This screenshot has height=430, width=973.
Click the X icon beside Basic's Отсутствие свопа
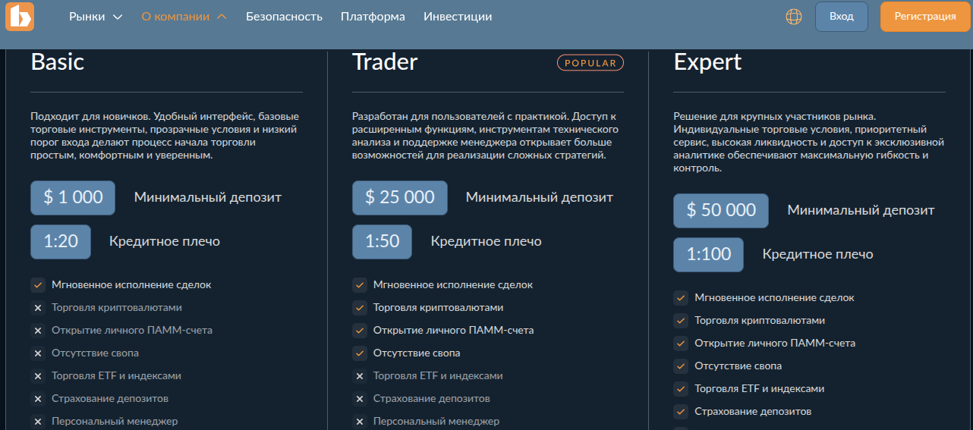[38, 353]
